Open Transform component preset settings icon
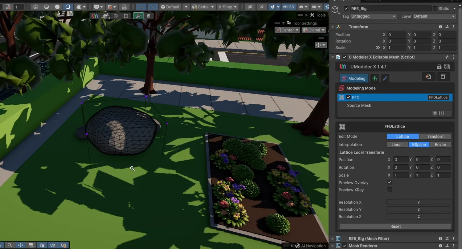 click(x=447, y=27)
